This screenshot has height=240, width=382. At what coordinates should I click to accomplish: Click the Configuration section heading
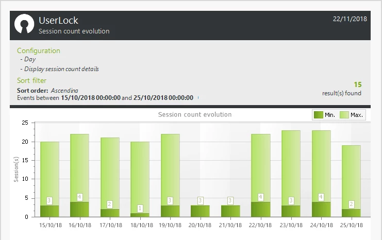click(x=39, y=50)
